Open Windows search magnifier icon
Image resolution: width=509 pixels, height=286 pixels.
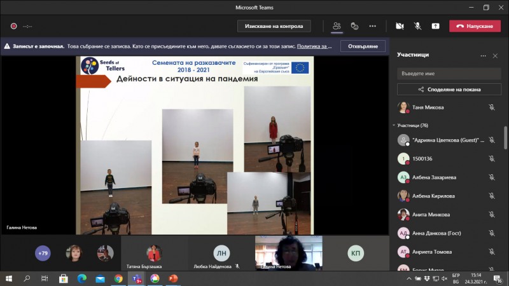click(27, 278)
